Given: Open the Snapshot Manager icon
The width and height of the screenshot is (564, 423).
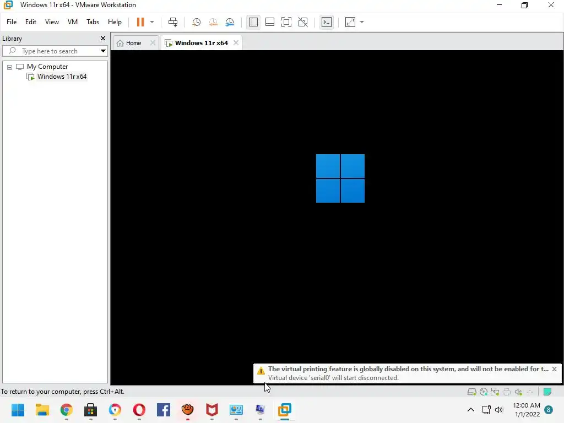Looking at the screenshot, I should (230, 22).
